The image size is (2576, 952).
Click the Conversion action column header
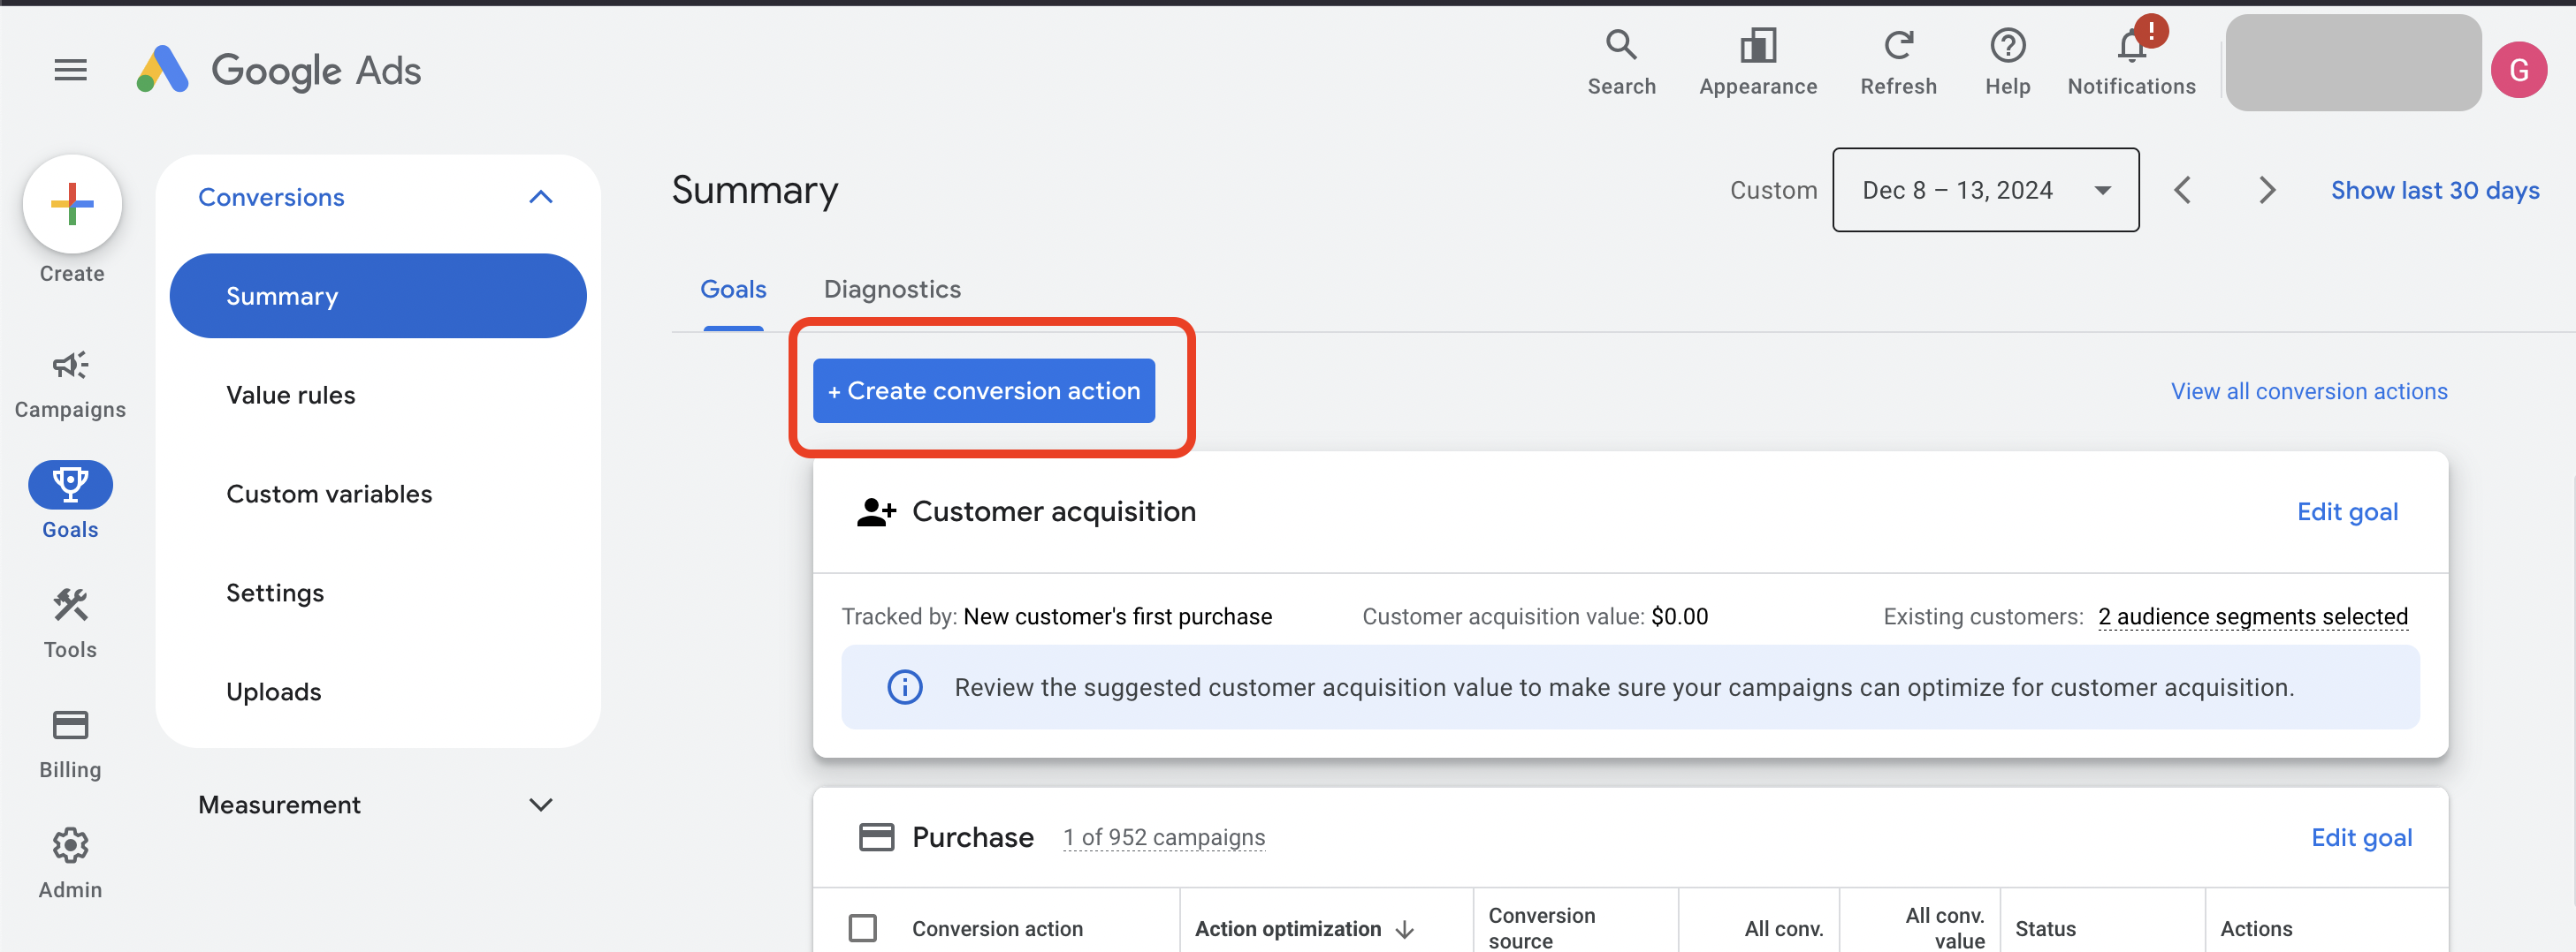997,928
